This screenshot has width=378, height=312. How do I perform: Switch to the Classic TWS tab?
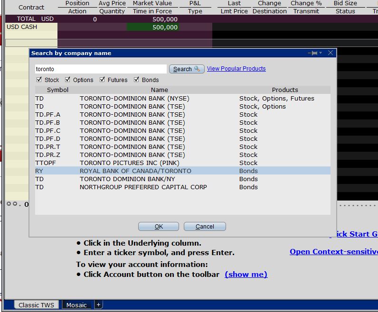click(37, 305)
